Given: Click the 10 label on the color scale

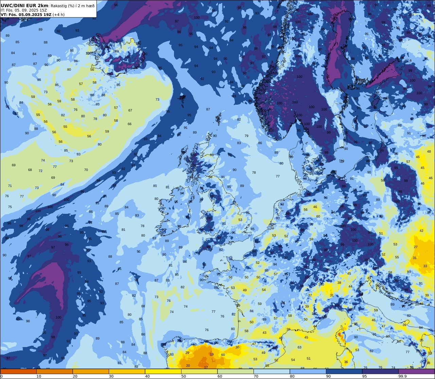Looking at the screenshot, I should coord(39,376).
